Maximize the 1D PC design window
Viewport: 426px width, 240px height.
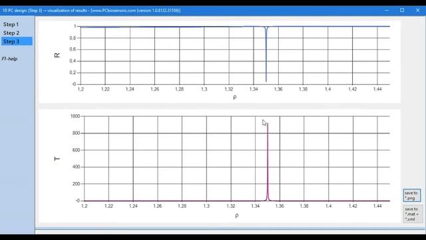(x=402, y=11)
